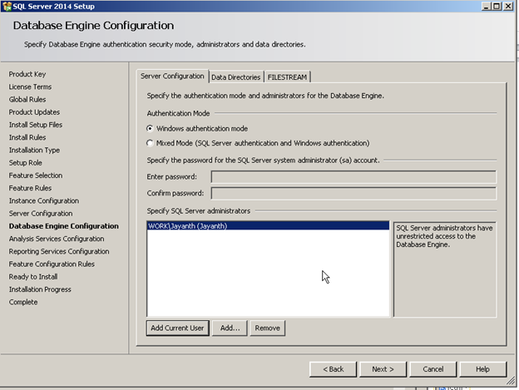Click Product Key step in sidebar
Viewport: 519px width, 390px height.
pos(27,74)
